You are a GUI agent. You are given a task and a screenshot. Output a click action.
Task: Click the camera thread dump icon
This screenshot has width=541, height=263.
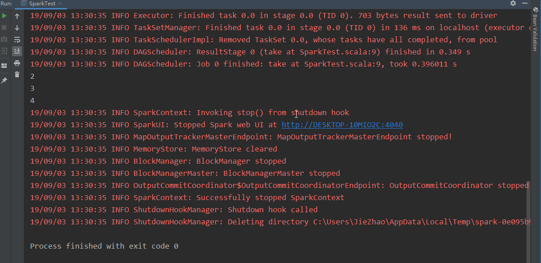(x=4, y=40)
